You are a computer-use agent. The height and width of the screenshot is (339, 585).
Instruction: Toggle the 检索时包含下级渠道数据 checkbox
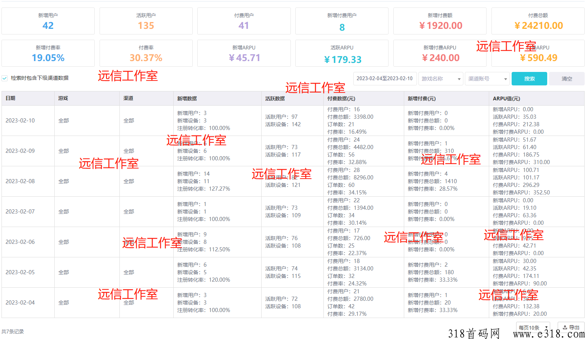coord(4,78)
